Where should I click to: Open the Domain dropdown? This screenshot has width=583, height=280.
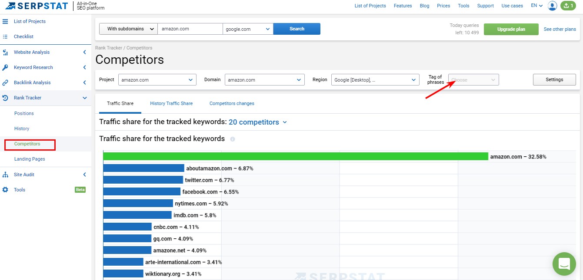point(265,80)
